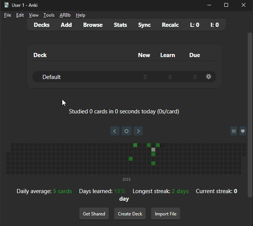Click the 'Days learned: 15%' stat

coord(102,191)
